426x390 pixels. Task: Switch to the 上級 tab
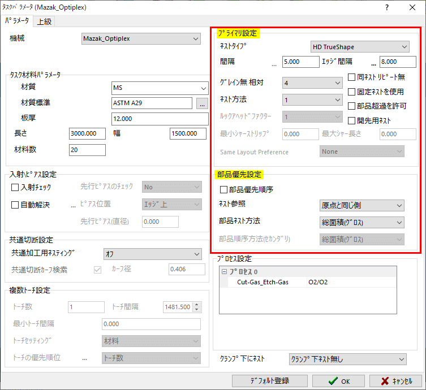coord(44,21)
